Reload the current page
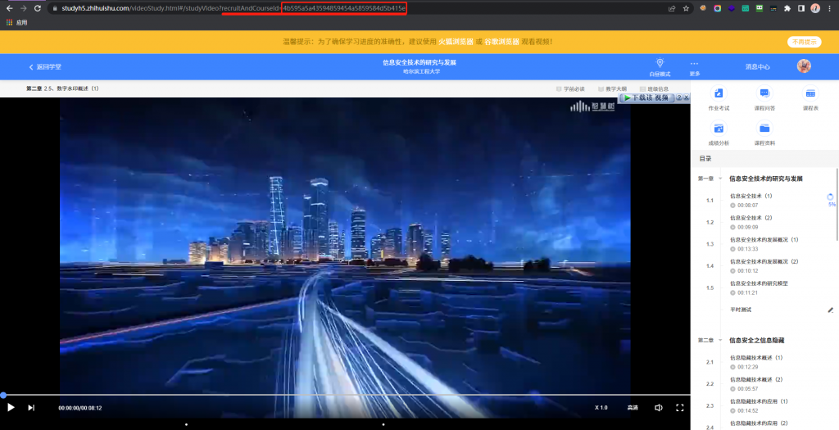This screenshot has width=839, height=430. 38,8
